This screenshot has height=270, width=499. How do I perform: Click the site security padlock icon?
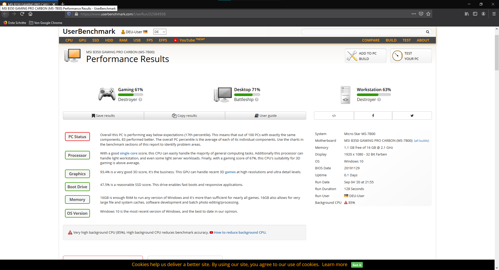tap(76, 14)
